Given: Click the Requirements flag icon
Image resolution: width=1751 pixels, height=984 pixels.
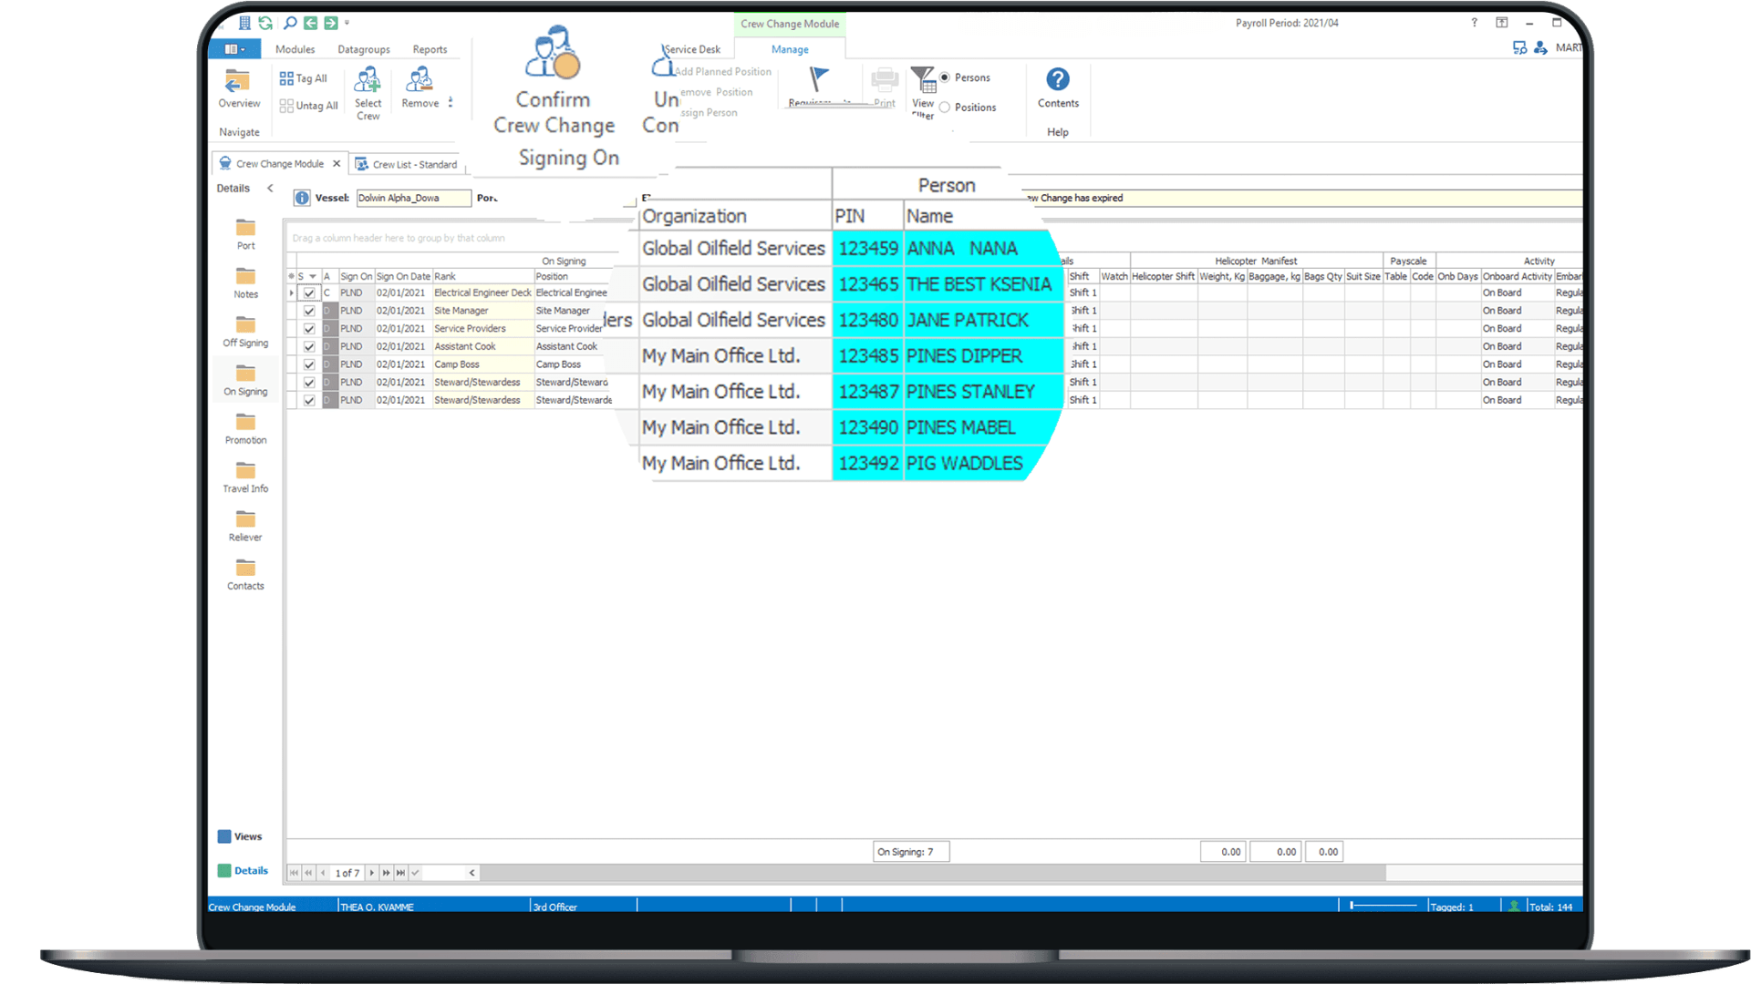Looking at the screenshot, I should point(819,80).
